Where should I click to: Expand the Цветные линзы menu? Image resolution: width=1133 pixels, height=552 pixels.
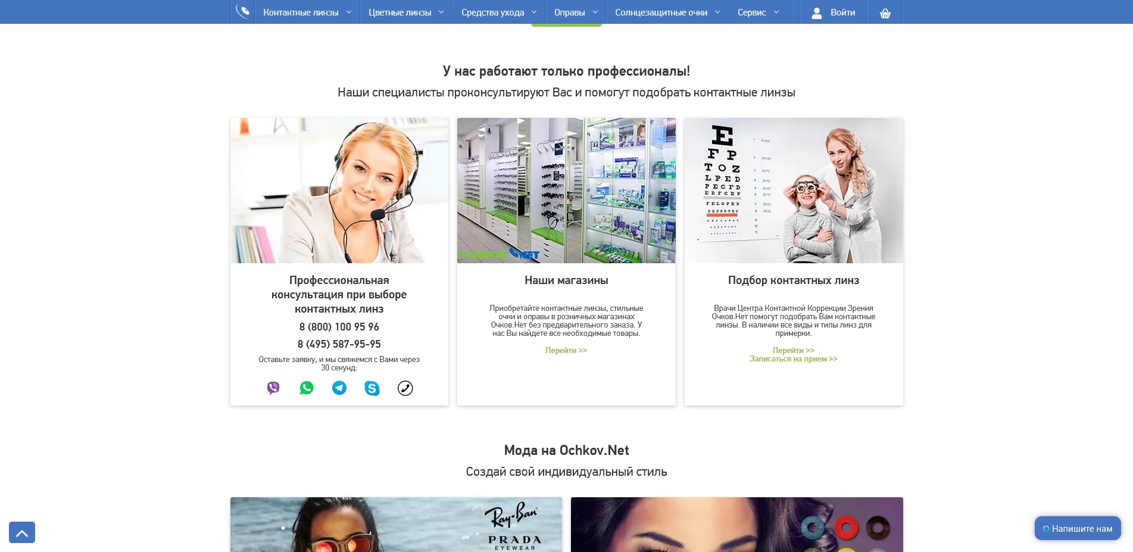tap(406, 13)
